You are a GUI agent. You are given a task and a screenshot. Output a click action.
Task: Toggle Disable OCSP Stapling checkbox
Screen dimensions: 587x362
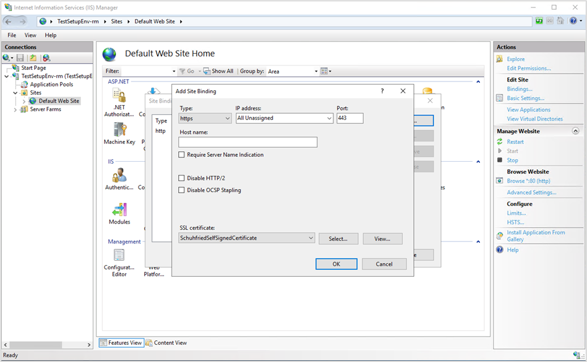pyautogui.click(x=182, y=190)
